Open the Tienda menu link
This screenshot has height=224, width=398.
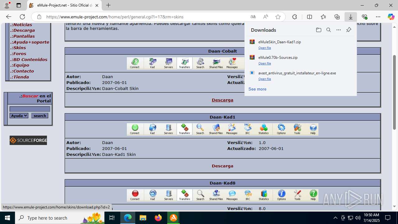pos(20,77)
